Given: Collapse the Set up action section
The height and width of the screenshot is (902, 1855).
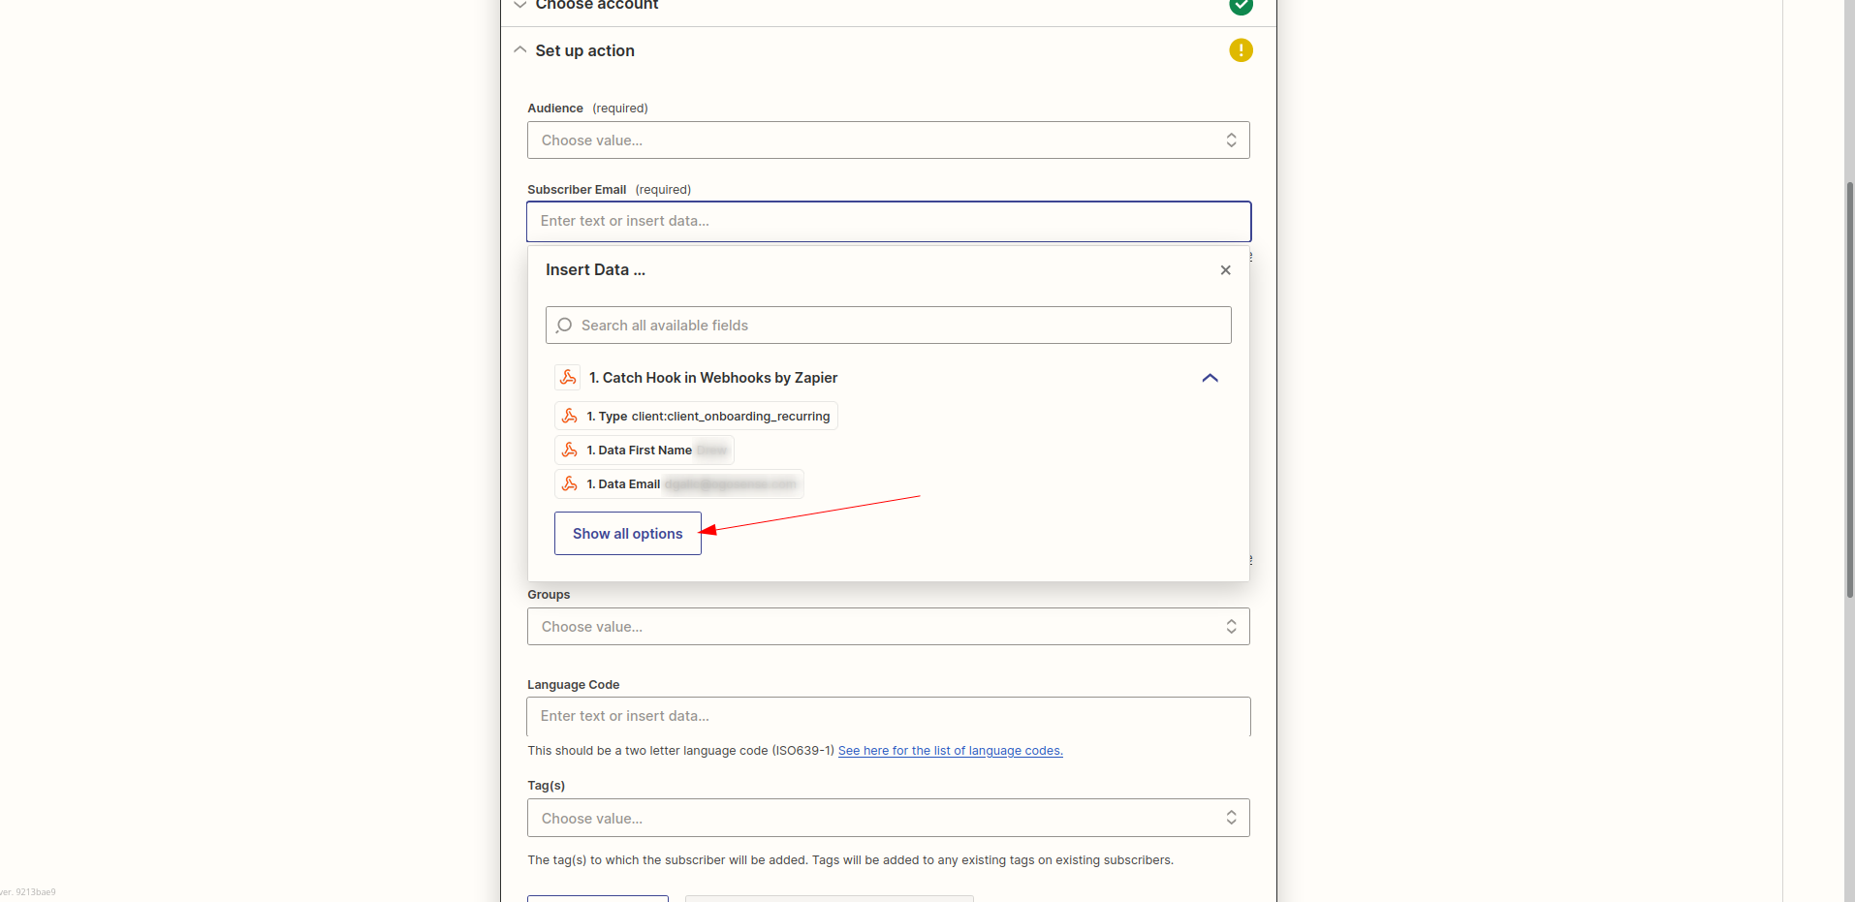Looking at the screenshot, I should (x=520, y=49).
